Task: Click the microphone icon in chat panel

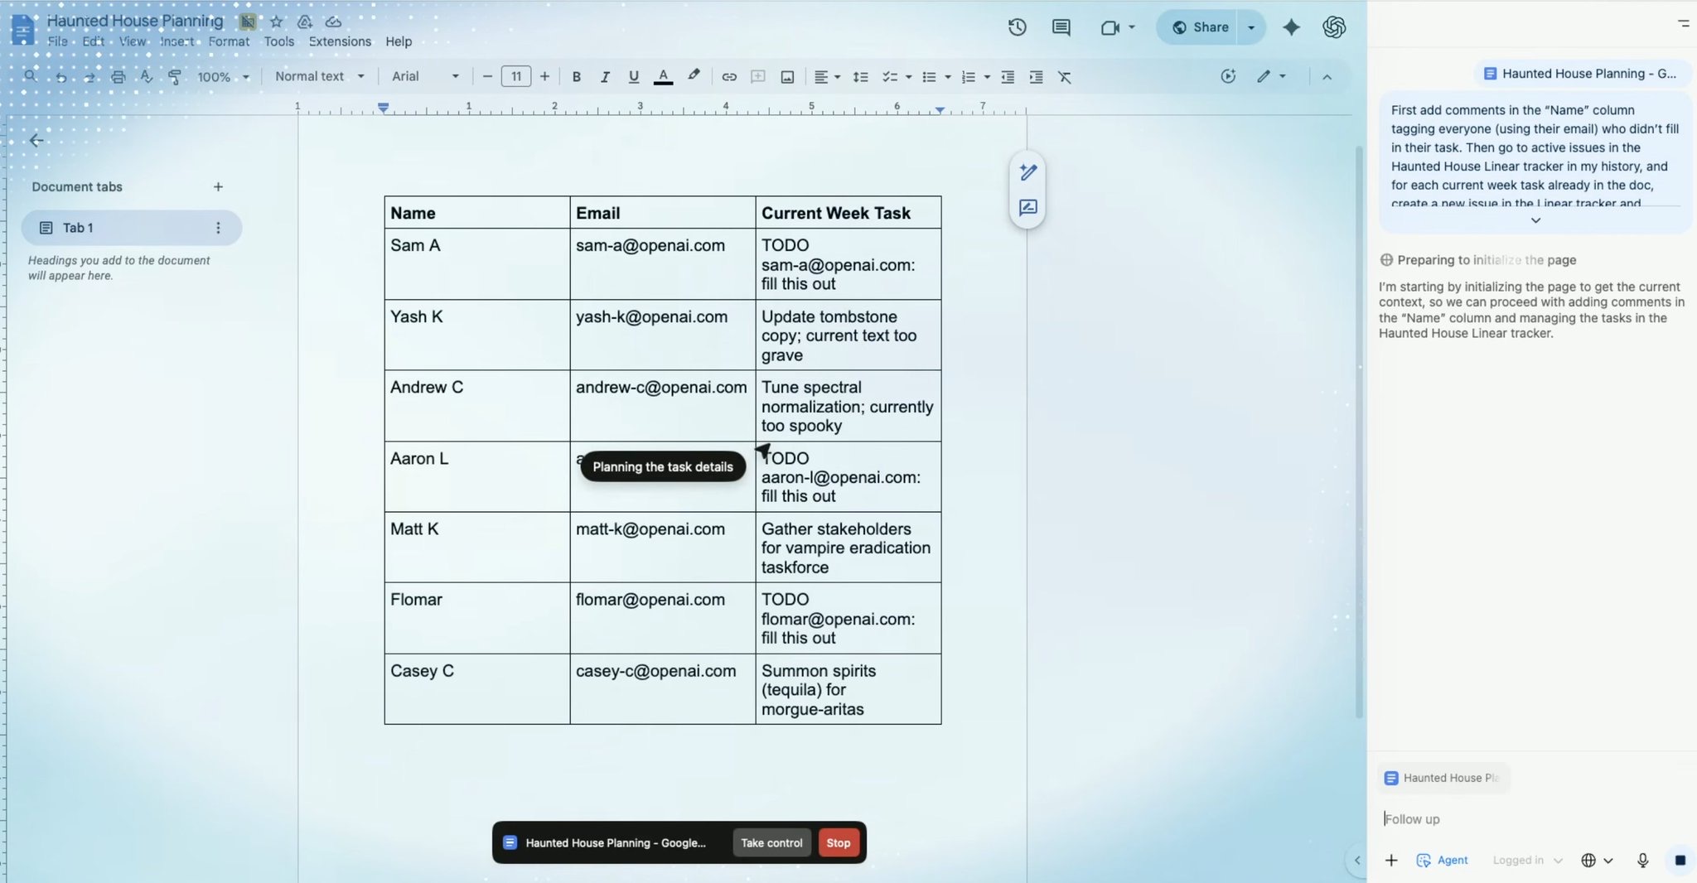Action: point(1642,860)
